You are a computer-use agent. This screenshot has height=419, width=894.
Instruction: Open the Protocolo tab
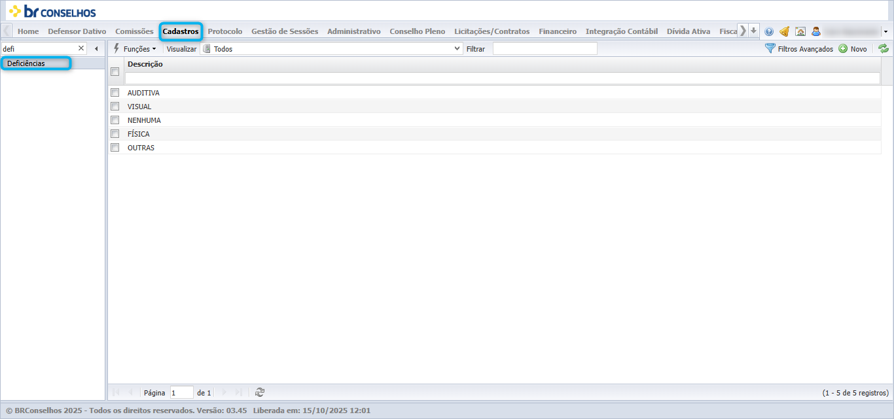pyautogui.click(x=225, y=31)
